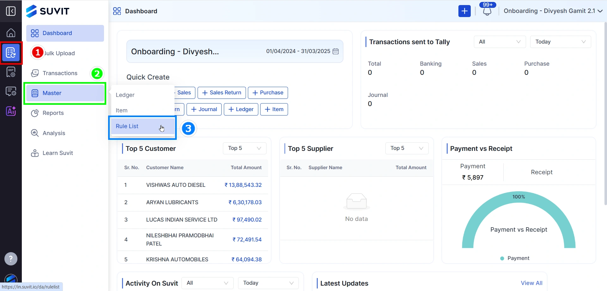
Task: Choose Item from the Master submenu
Action: click(143, 110)
